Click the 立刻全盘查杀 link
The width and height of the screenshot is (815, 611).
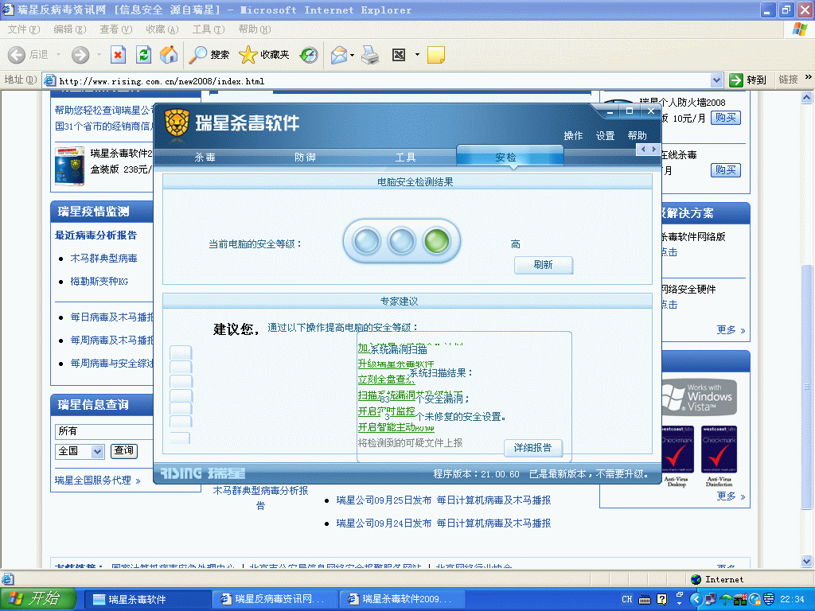[x=386, y=379]
